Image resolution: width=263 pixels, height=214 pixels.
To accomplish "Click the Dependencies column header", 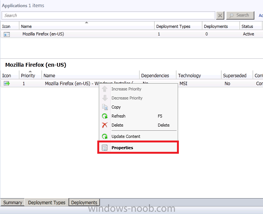I will (158, 75).
